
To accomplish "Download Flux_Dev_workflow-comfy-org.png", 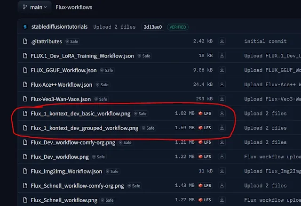I will (x=222, y=142).
